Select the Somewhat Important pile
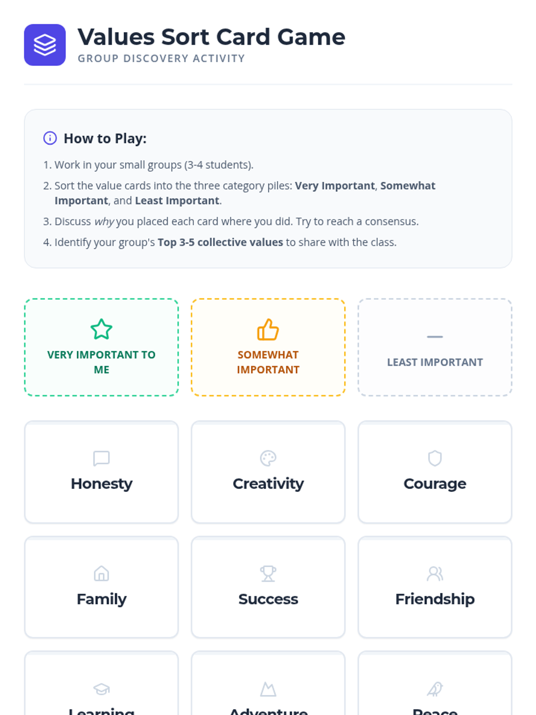Viewport: 536px width, 715px height. (x=268, y=347)
